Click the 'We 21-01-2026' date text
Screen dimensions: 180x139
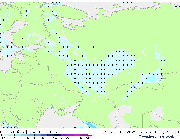click(120, 132)
